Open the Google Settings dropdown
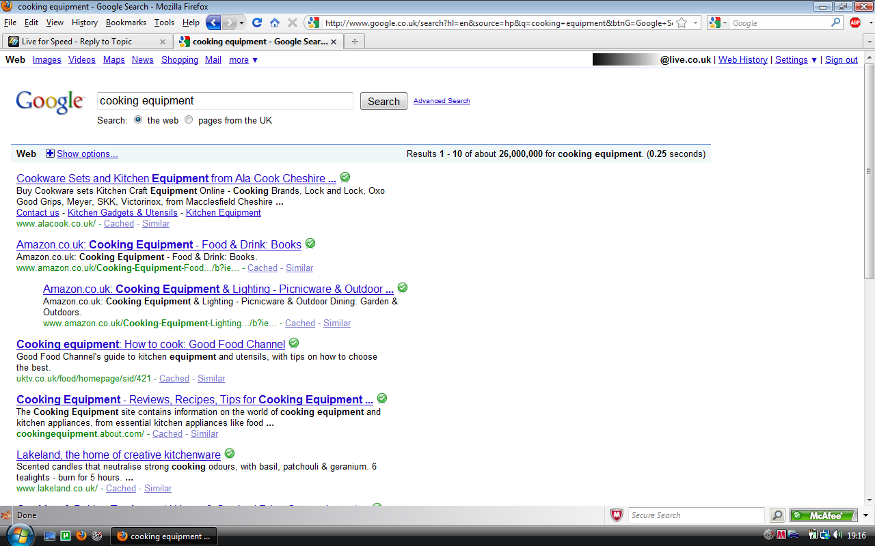875x546 pixels. click(796, 60)
